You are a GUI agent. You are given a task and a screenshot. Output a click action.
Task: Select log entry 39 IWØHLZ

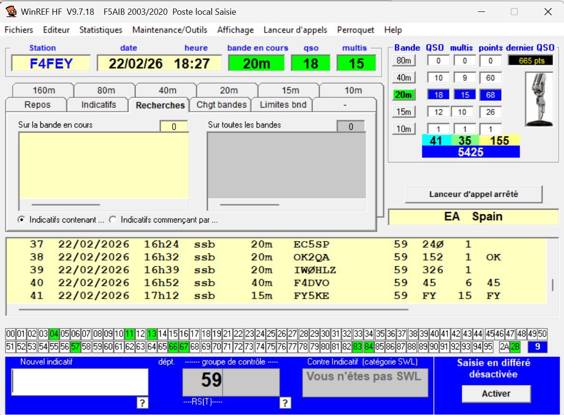point(276,270)
